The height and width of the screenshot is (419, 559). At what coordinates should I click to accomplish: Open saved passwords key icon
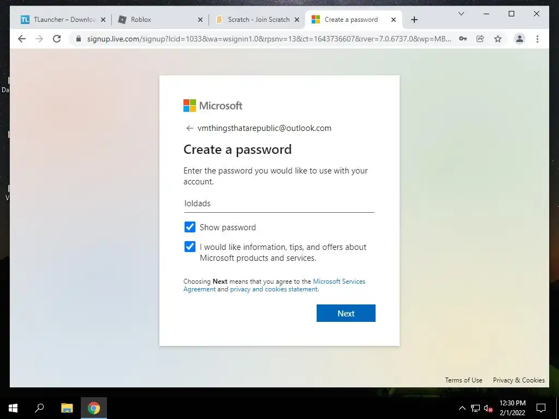click(463, 39)
